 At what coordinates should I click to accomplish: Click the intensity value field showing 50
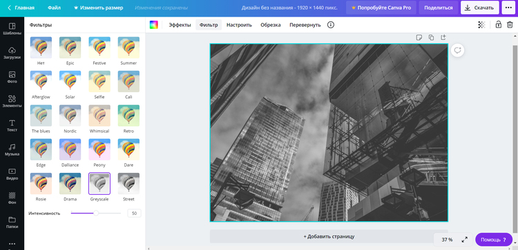134,213
